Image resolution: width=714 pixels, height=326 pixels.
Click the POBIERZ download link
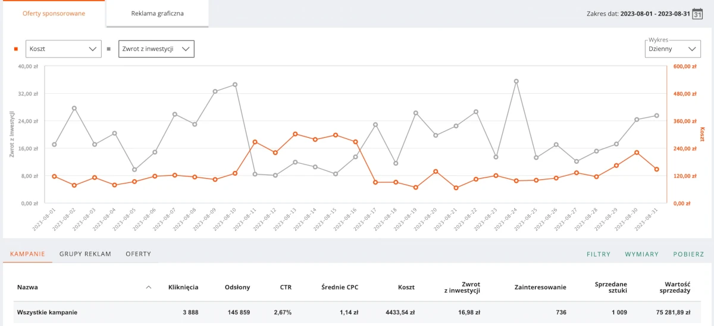[x=688, y=254]
